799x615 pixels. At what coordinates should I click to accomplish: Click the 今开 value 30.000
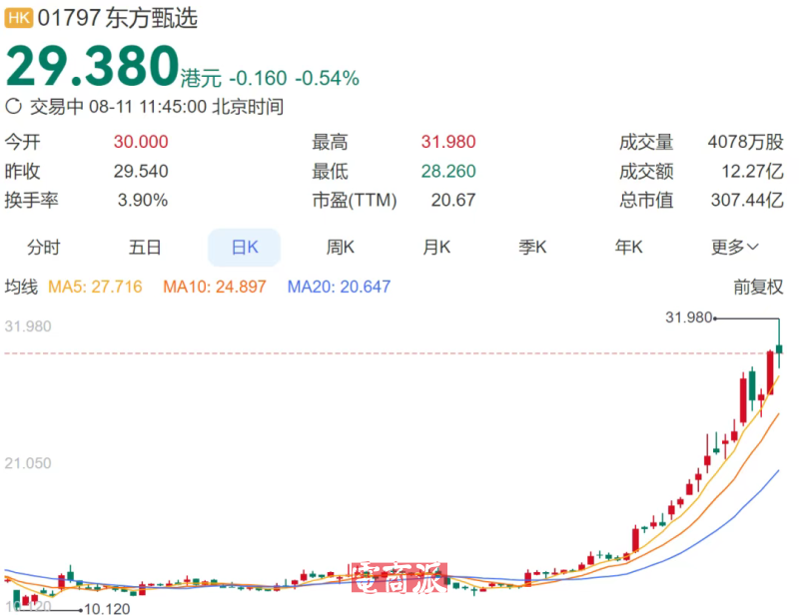point(141,142)
